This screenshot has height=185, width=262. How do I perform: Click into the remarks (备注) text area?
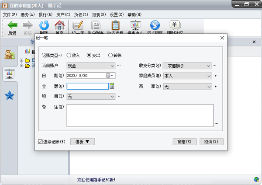tap(140, 115)
